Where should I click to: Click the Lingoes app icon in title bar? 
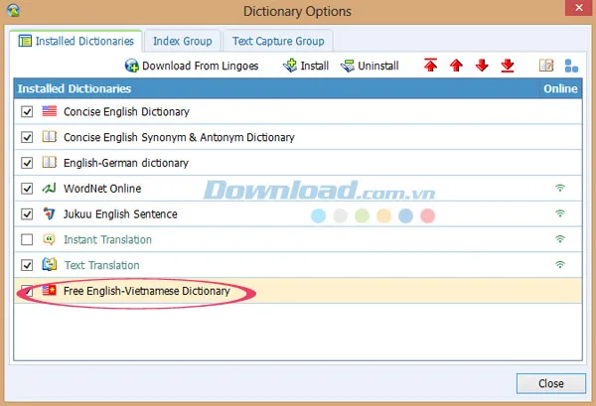pos(13,10)
